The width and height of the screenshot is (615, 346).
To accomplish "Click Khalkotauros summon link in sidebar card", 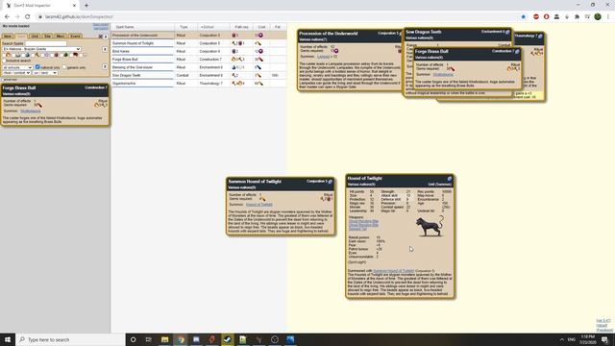I will 31,111.
